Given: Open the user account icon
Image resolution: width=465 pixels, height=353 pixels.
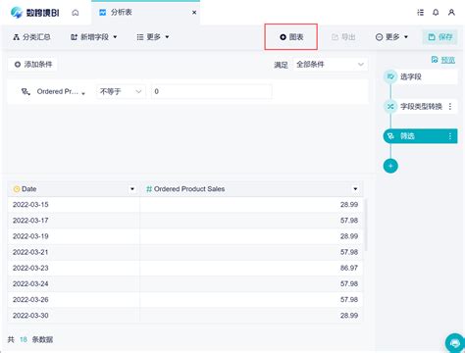Looking at the screenshot, I should pos(451,13).
